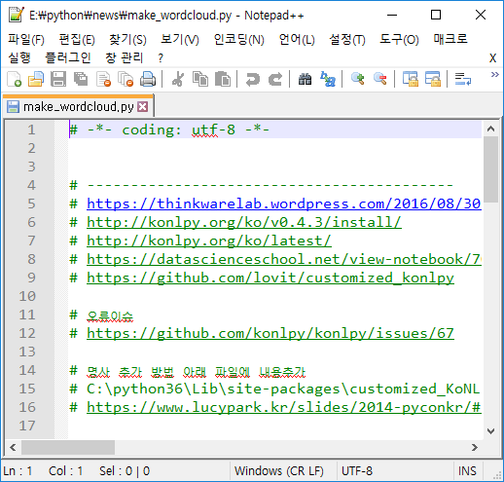Follow the lucypark.kr slides link on line 16

[284, 407]
